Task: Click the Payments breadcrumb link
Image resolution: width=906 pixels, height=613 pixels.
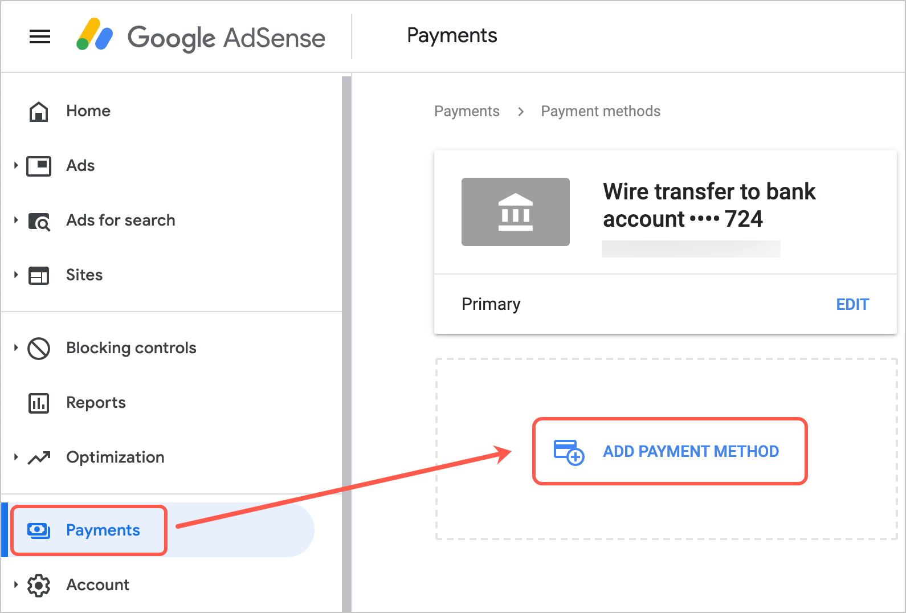Action: click(467, 111)
